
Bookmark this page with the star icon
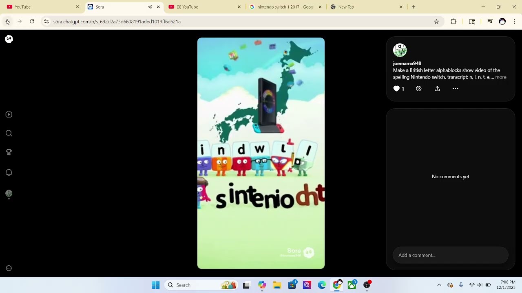point(436,22)
